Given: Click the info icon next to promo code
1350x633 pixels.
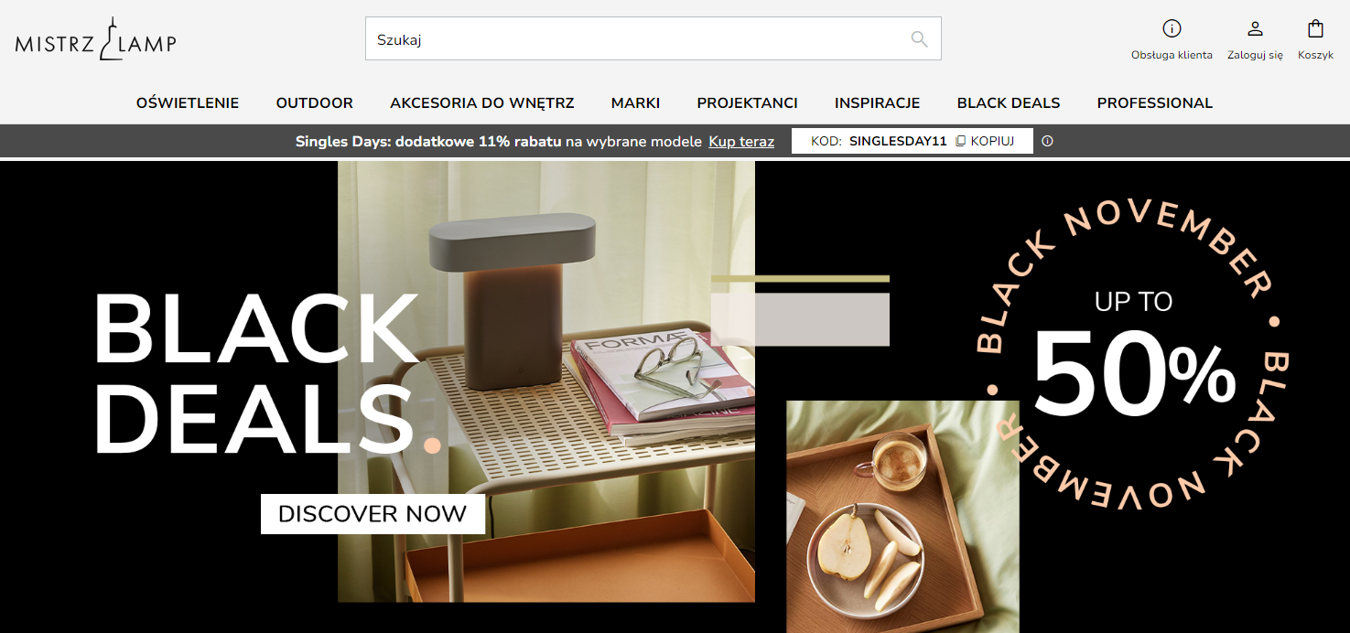Looking at the screenshot, I should (1047, 141).
